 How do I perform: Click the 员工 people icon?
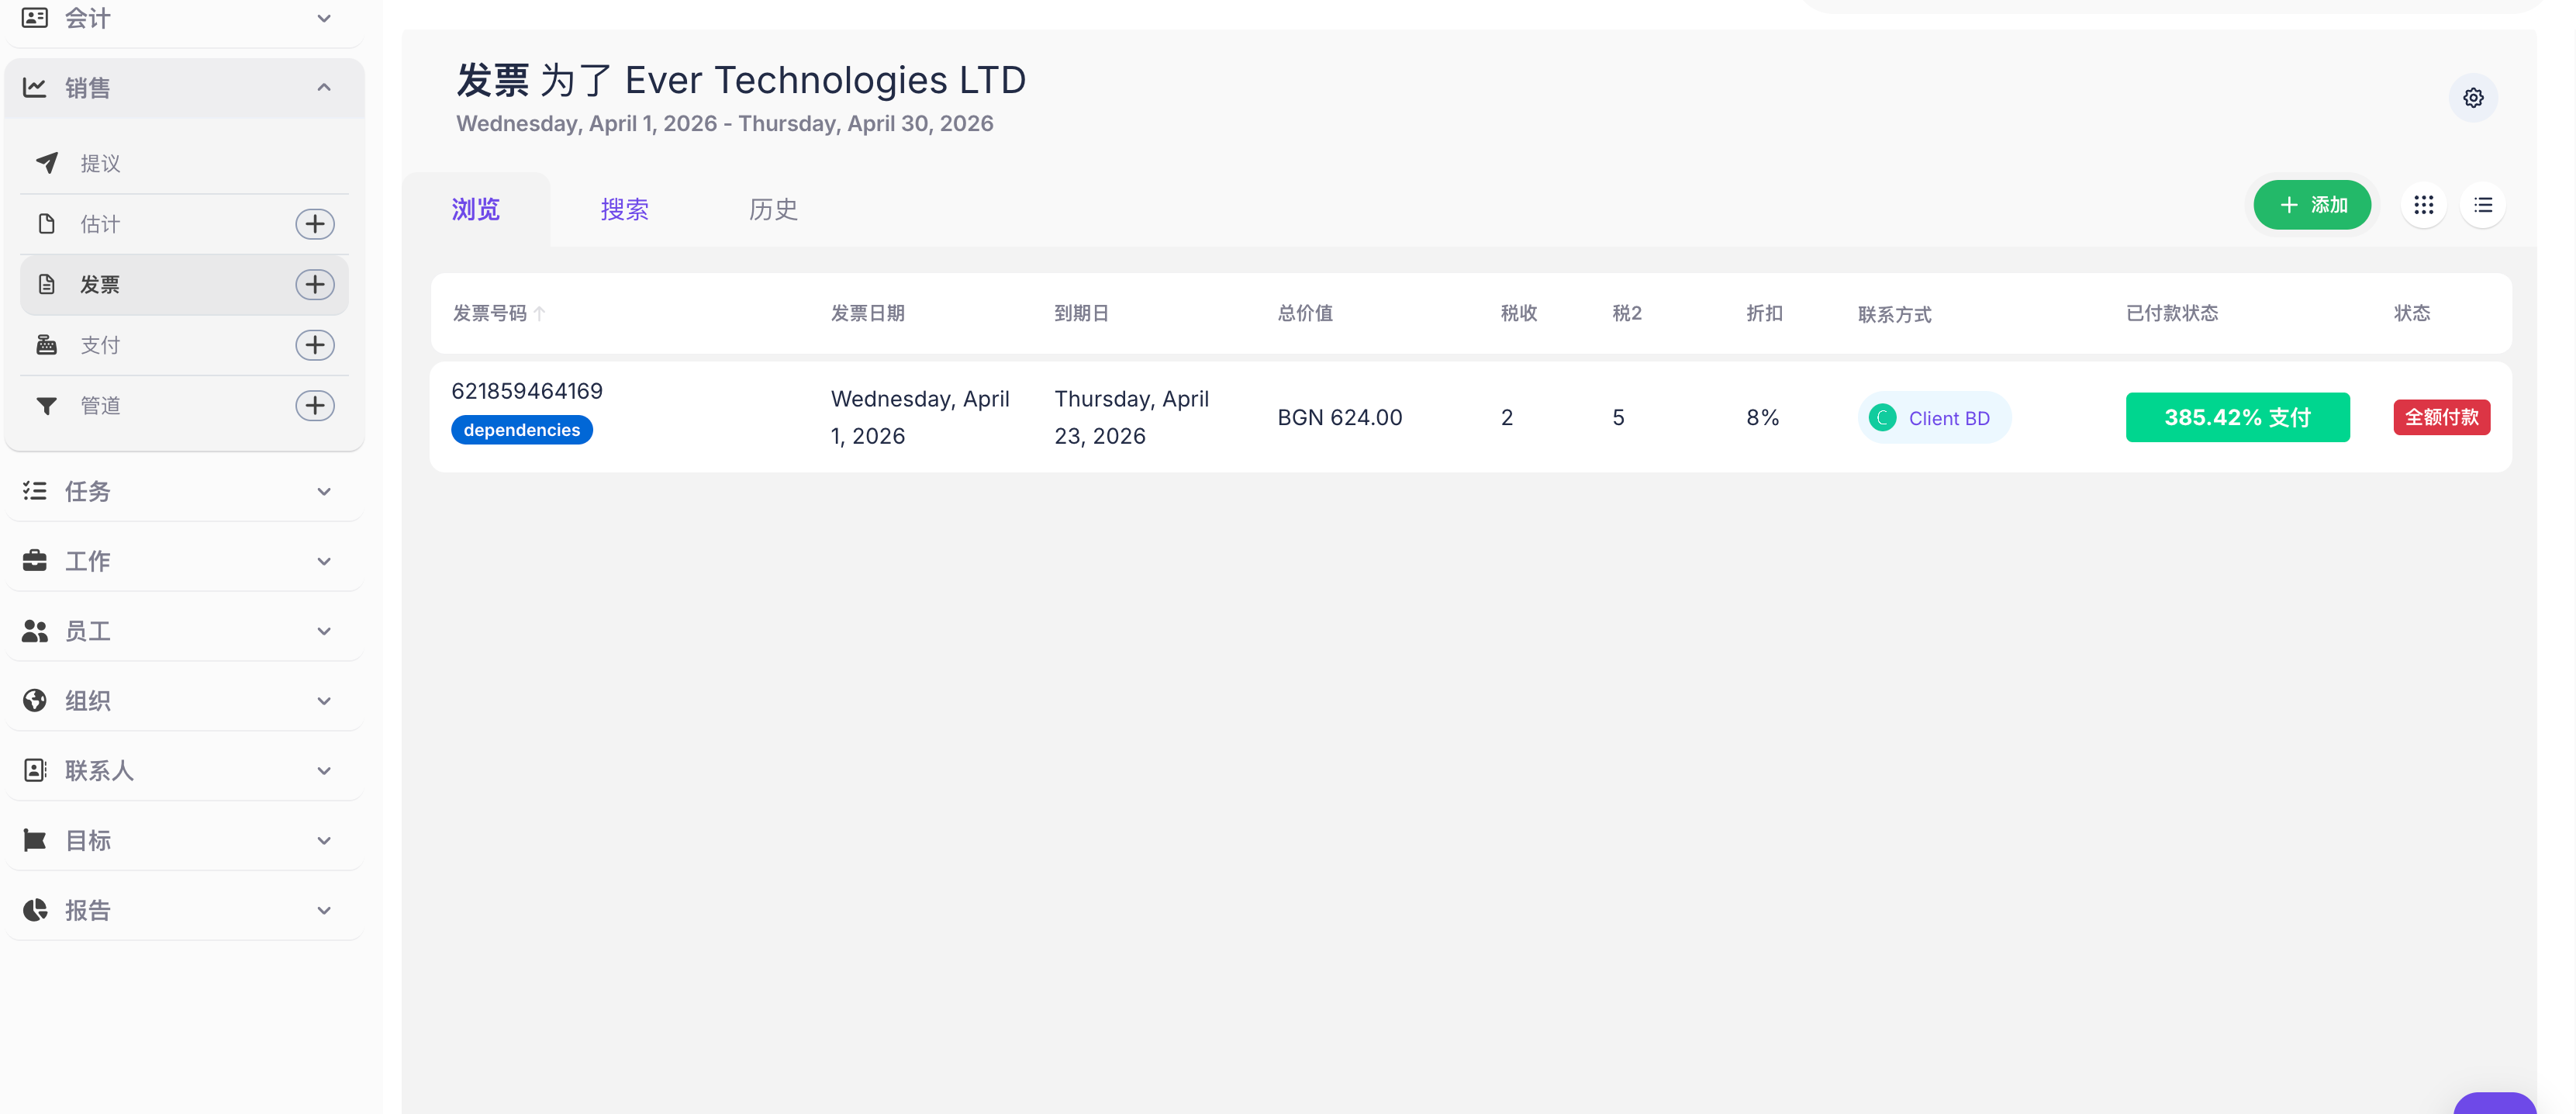point(35,631)
